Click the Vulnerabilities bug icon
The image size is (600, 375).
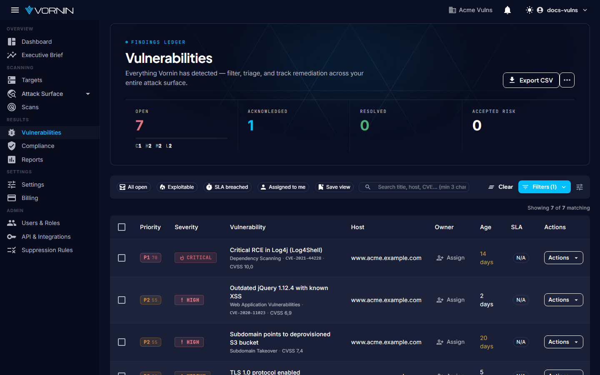12,132
